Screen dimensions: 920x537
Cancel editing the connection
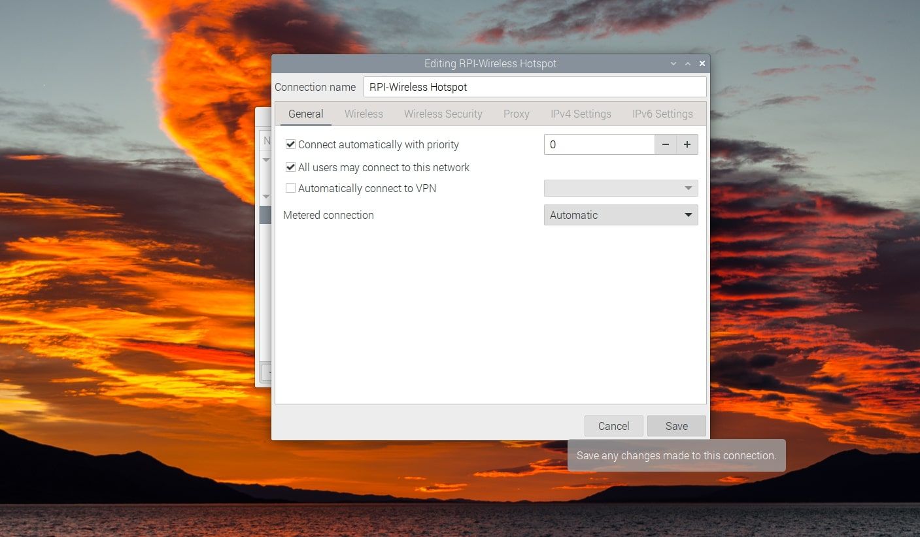[x=613, y=425]
